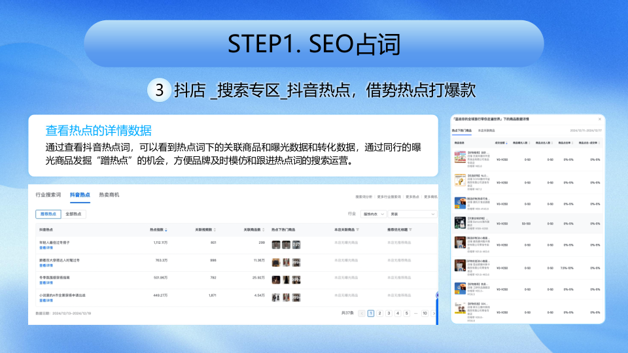Click first product thumbnail in 冬季氛围感穿搭指南 row
This screenshot has width=628, height=353.
[x=276, y=280]
